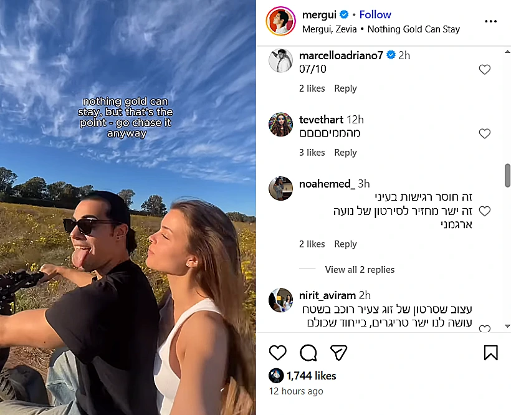This screenshot has height=415, width=511.
Task: Click the comments scrollbar thumb
Action: [507, 174]
